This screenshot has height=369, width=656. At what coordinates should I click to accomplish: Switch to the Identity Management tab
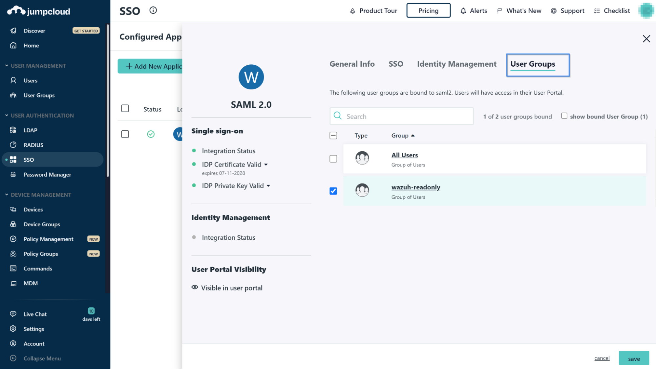pyautogui.click(x=456, y=64)
